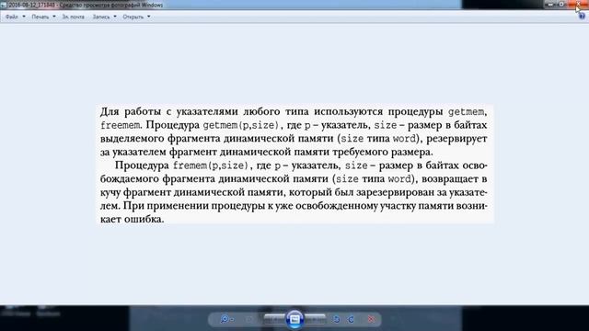Open the Запись dropdown menu
589x331 pixels.
(x=104, y=17)
